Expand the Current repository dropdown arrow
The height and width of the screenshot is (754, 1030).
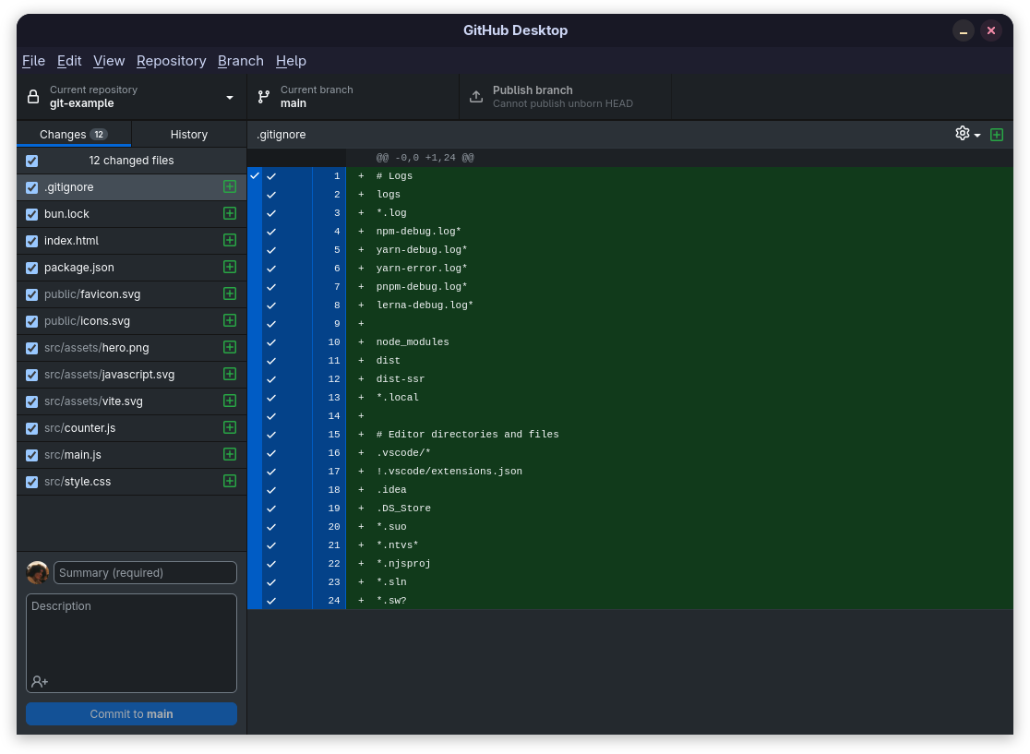(229, 97)
